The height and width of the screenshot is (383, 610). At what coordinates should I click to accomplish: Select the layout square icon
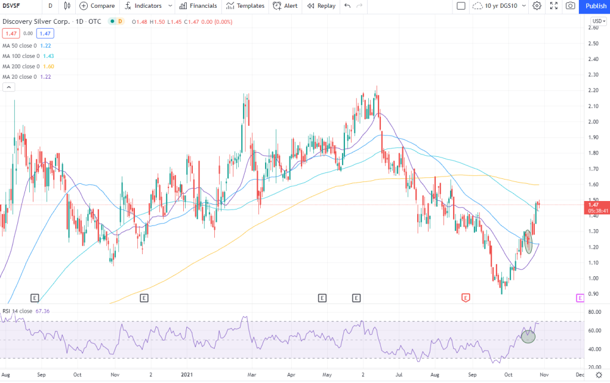(461, 6)
